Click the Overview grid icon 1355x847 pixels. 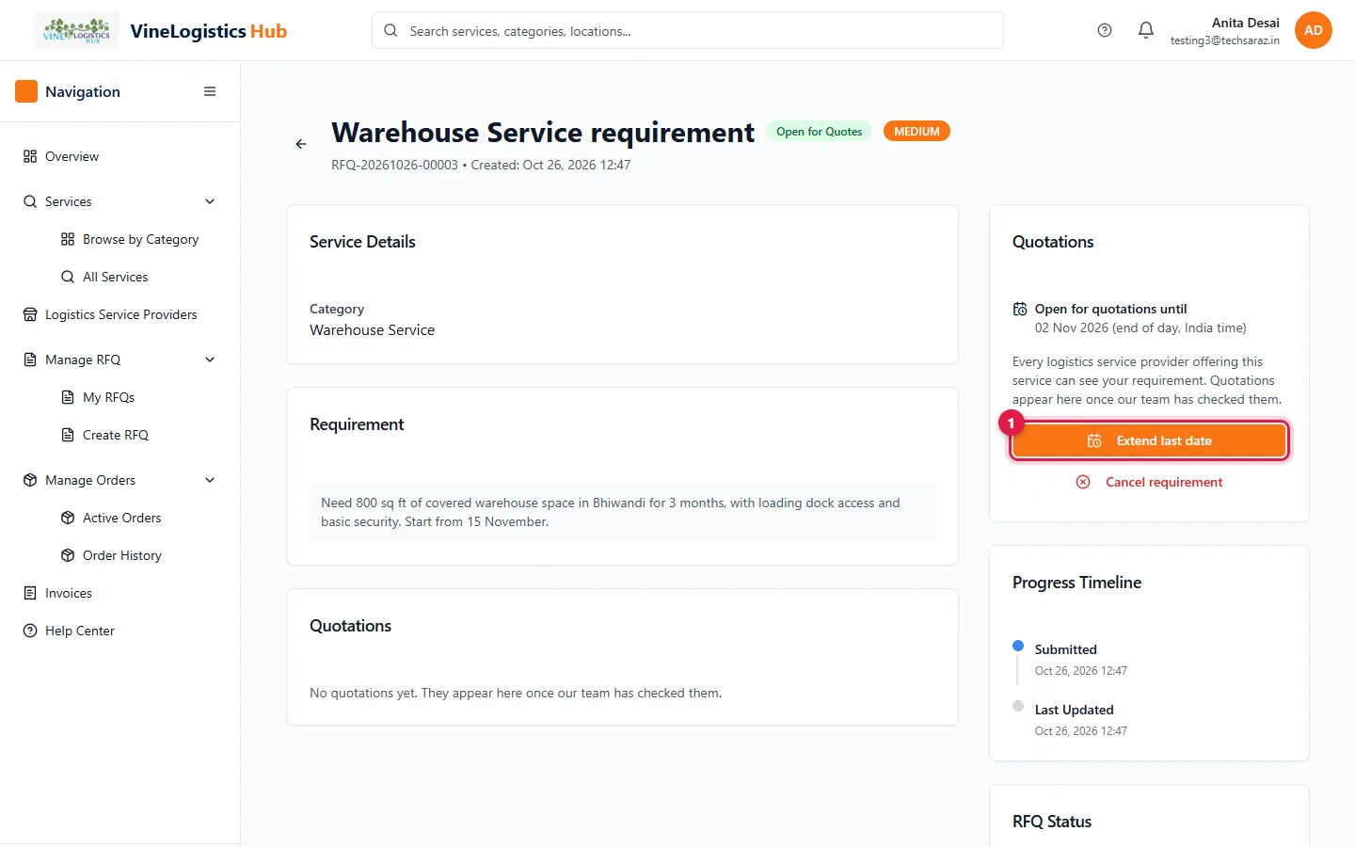30,156
